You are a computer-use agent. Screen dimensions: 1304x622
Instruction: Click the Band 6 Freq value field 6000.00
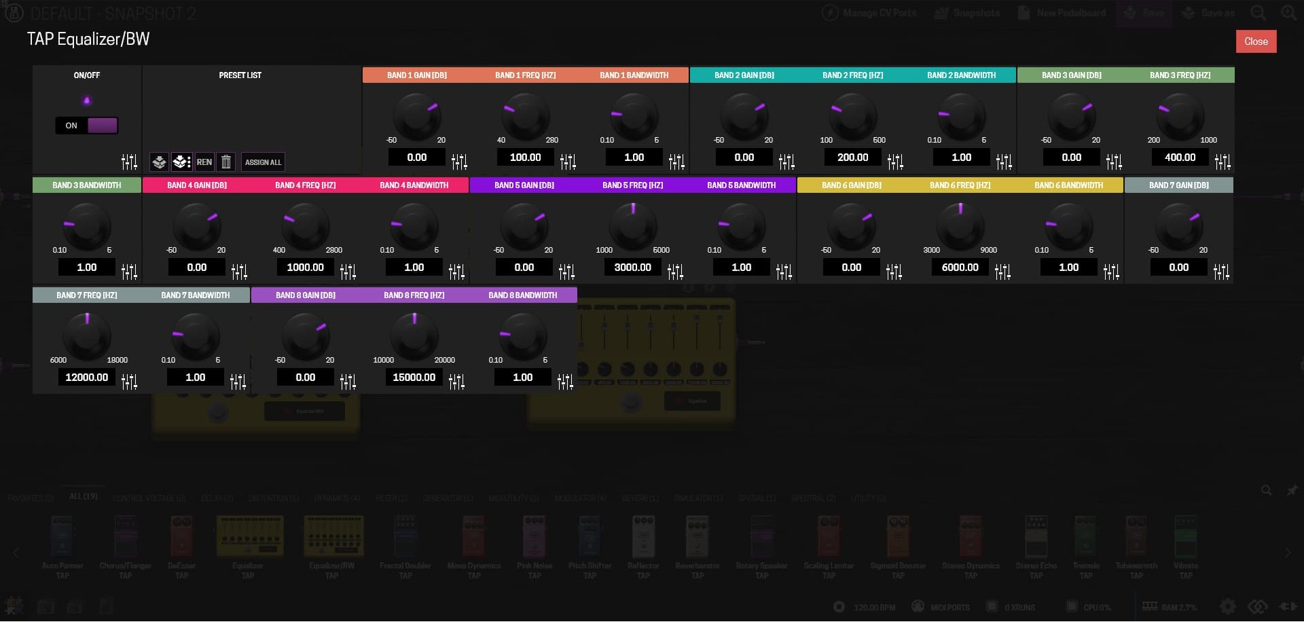tap(960, 268)
